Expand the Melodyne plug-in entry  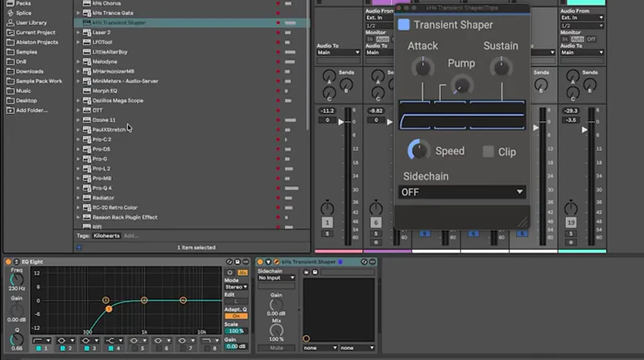pos(78,62)
